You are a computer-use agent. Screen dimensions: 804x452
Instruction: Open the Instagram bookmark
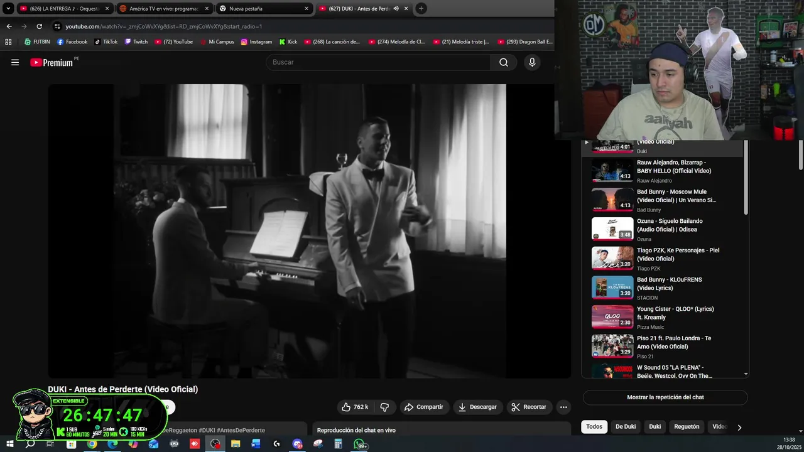[x=256, y=42]
